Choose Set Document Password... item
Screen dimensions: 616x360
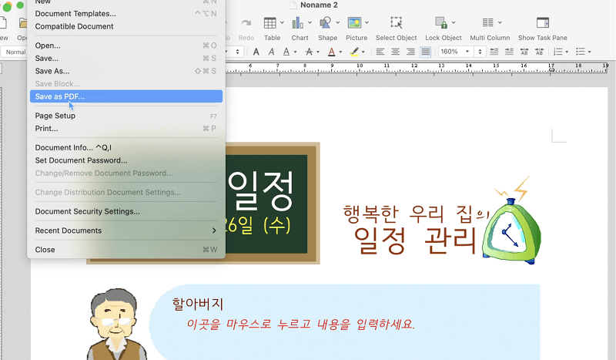point(126,160)
